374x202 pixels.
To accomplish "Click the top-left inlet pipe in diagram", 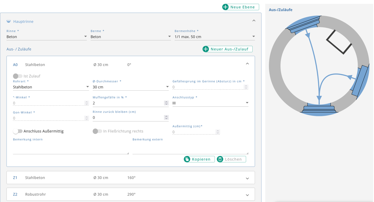I will pyautogui.click(x=304, y=24).
